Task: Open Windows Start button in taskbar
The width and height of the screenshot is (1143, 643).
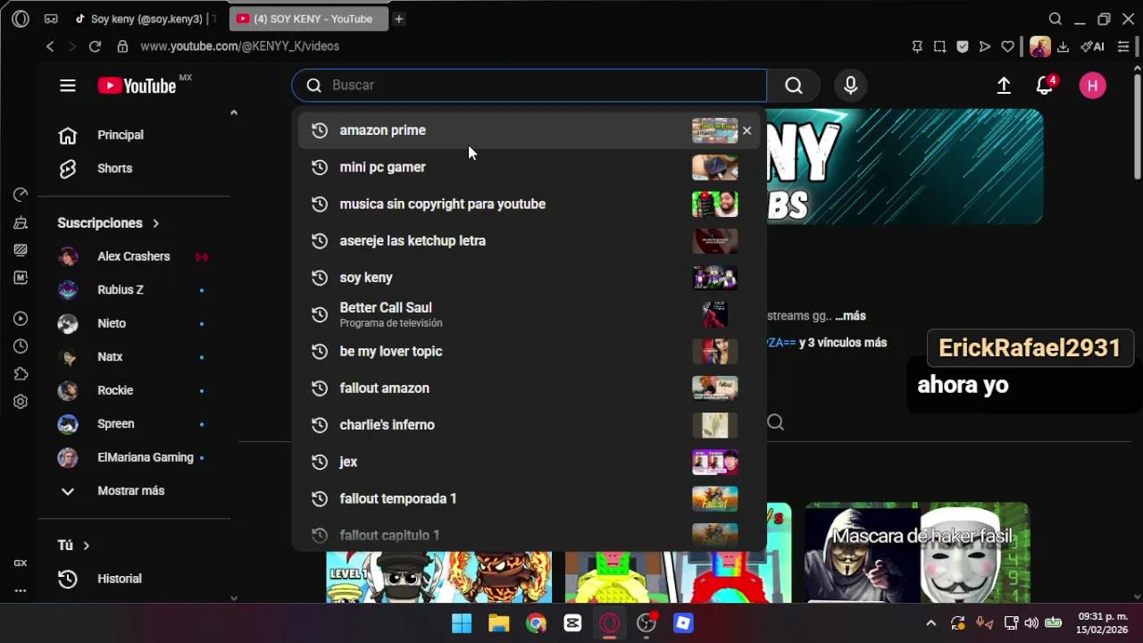Action: click(462, 623)
